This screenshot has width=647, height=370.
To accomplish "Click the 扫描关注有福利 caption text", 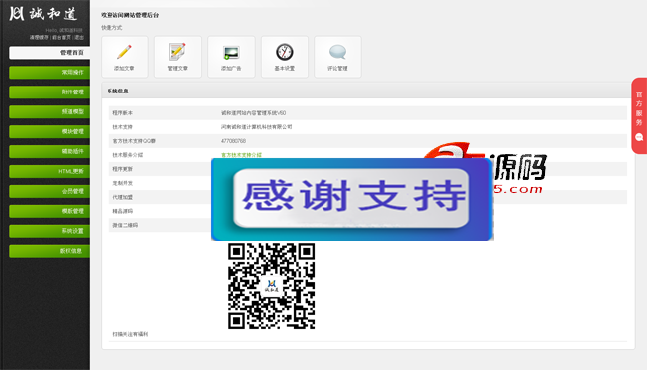I will point(130,334).
